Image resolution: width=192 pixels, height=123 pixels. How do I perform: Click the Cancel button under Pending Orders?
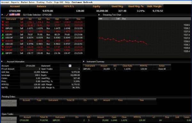pyautogui.click(x=9, y=101)
